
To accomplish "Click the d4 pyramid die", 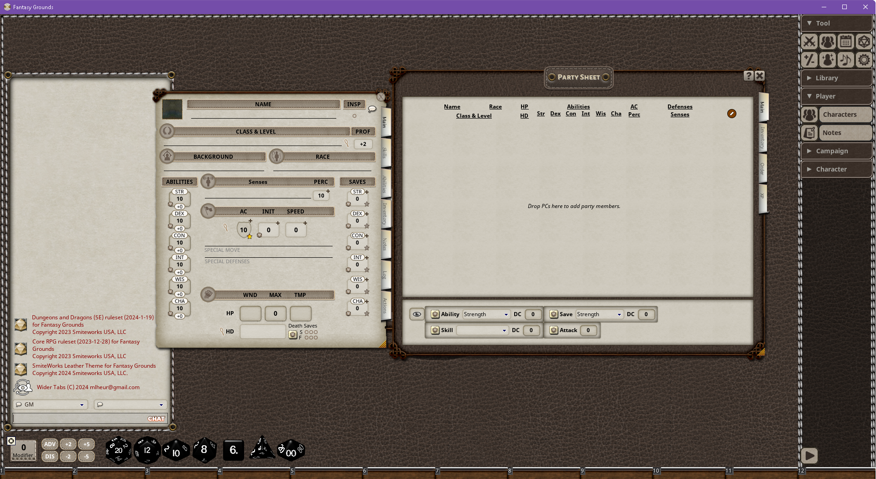I will point(262,448).
